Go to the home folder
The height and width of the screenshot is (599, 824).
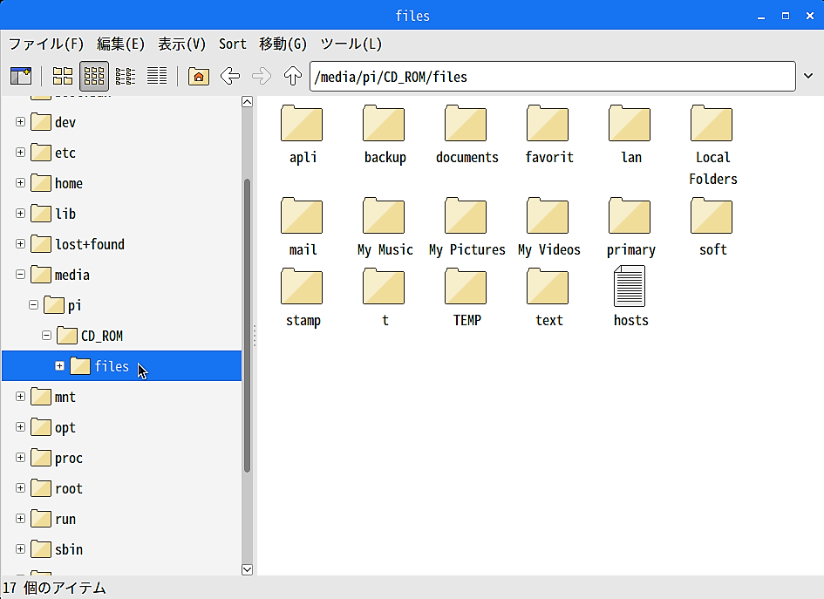[199, 76]
